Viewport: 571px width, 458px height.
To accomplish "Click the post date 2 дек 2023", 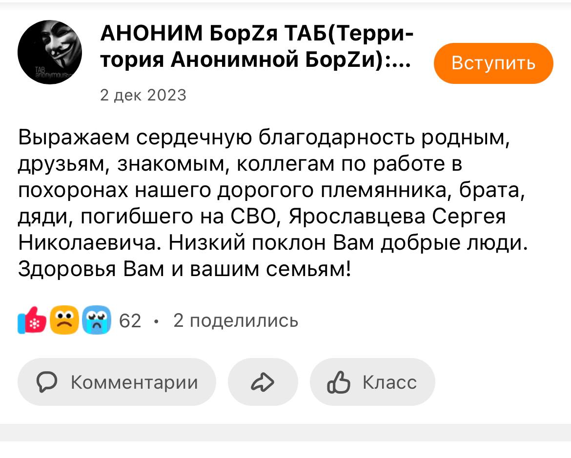I will pyautogui.click(x=143, y=95).
